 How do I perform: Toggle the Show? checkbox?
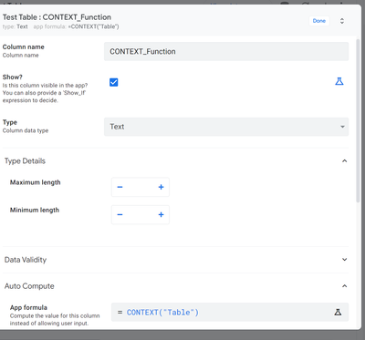tap(114, 82)
